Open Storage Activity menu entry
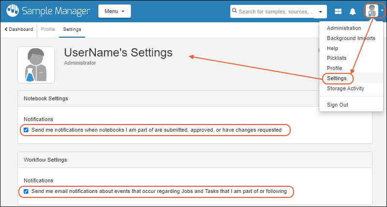 tap(345, 88)
